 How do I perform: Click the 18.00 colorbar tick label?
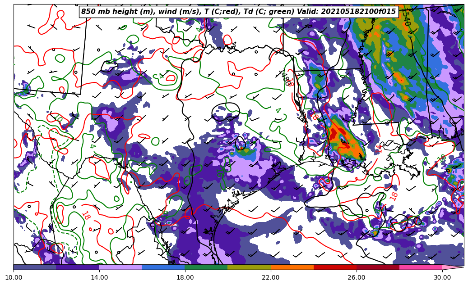click(x=185, y=277)
